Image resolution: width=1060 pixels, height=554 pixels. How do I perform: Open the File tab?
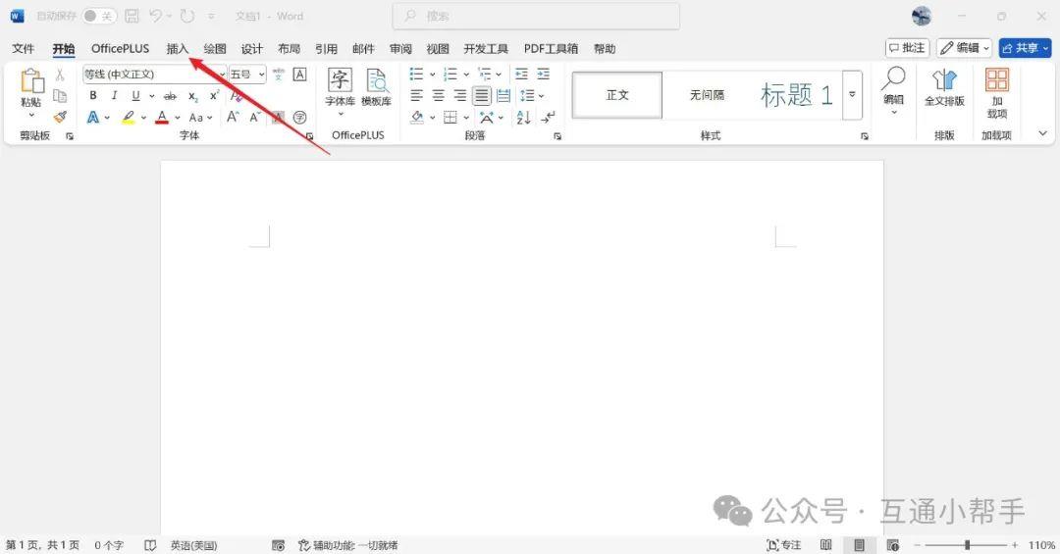tap(23, 48)
